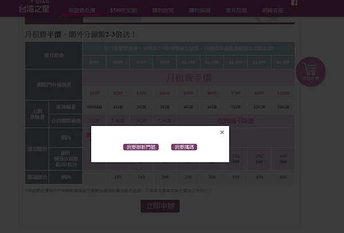This screenshot has width=344, height=233.
Task: Click the original fee cell $1,899
Action: [x=259, y=62]
